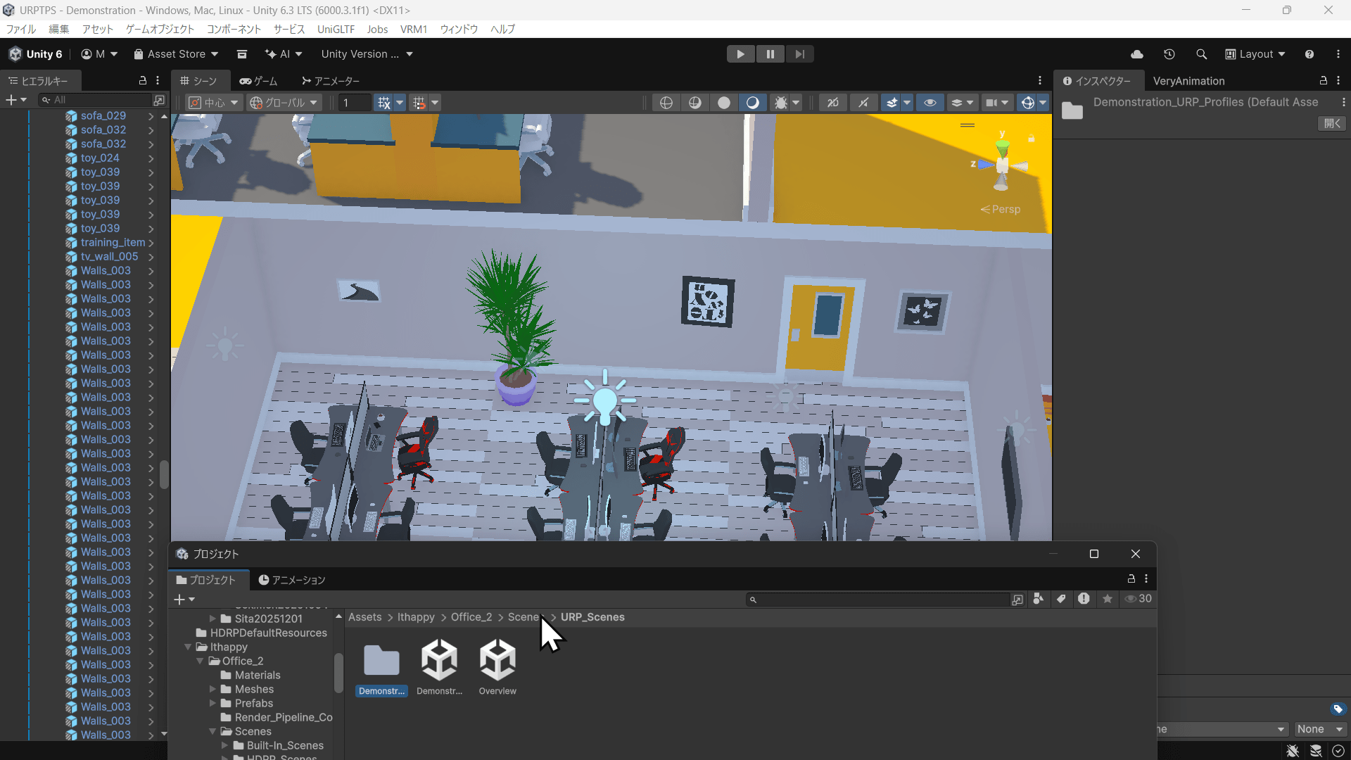Select the Demonstr... folder thumbnail
This screenshot has width=1351, height=760.
click(x=381, y=667)
